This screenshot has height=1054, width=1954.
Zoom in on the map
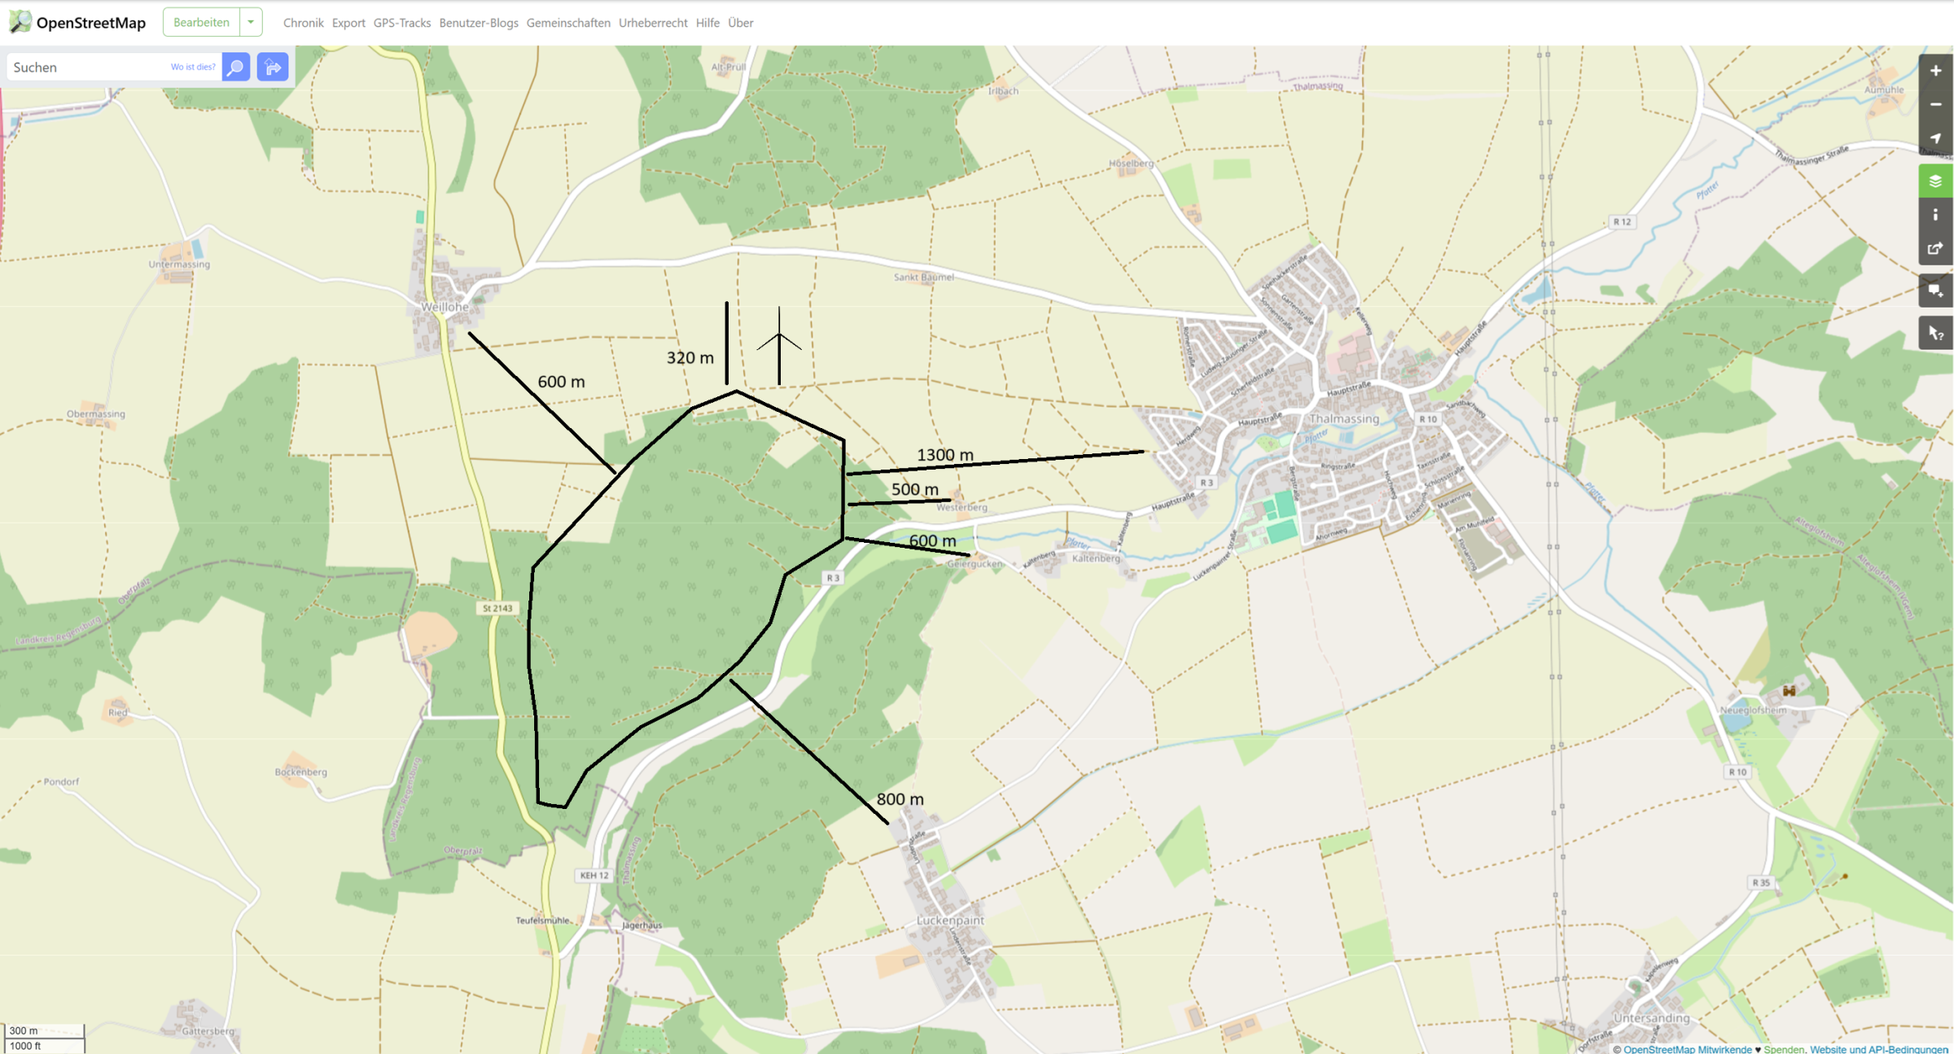(x=1935, y=71)
